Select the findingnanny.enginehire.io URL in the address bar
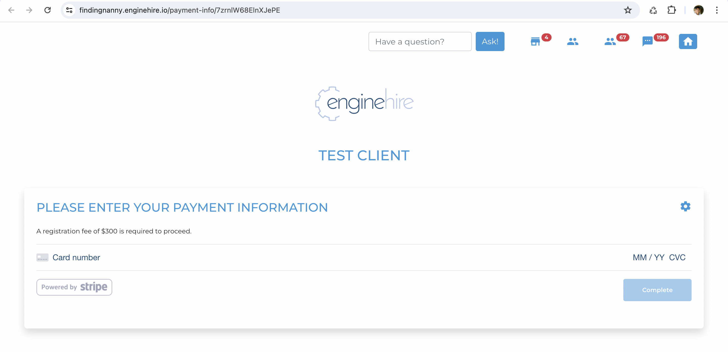 click(x=179, y=10)
